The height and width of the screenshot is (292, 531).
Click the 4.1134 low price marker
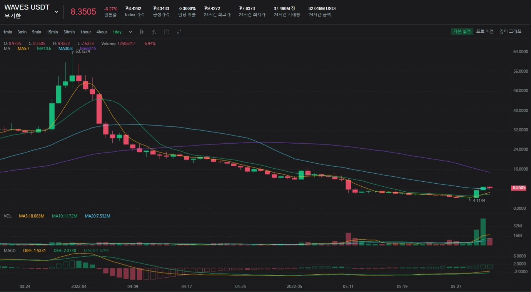point(479,201)
